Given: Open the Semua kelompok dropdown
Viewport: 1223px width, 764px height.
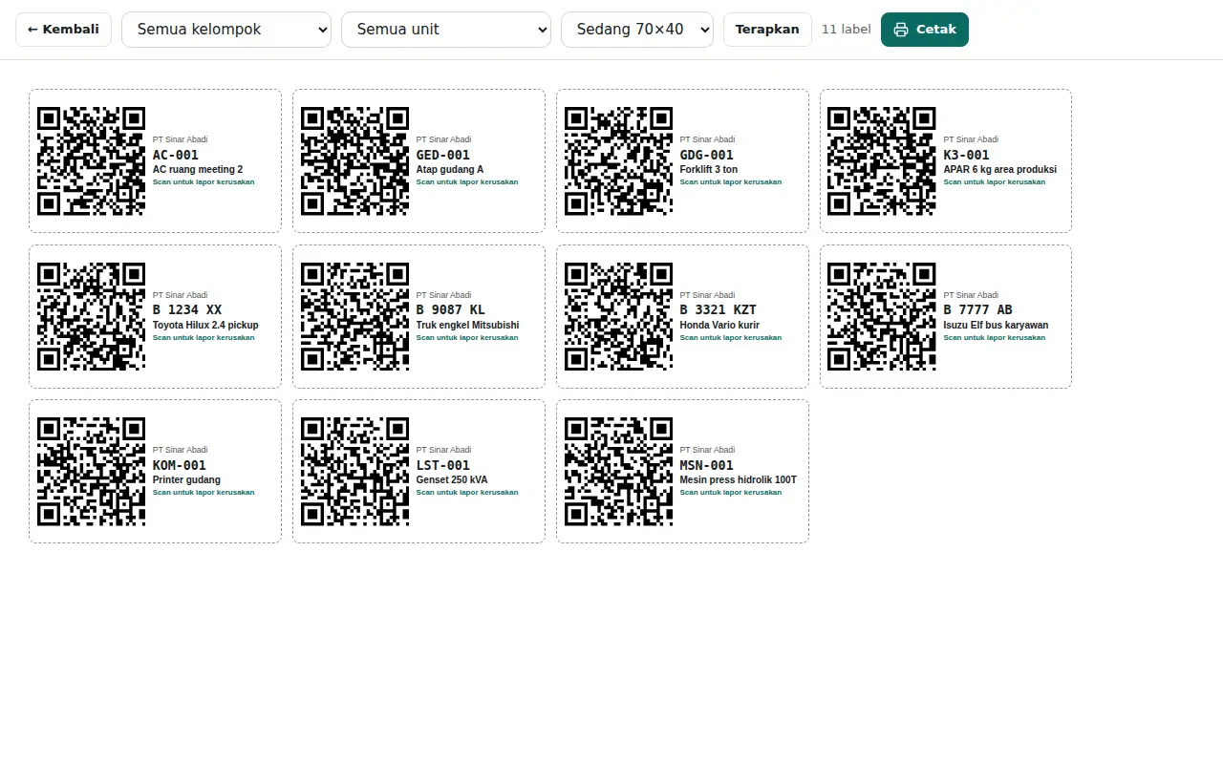Looking at the screenshot, I should pos(226,30).
